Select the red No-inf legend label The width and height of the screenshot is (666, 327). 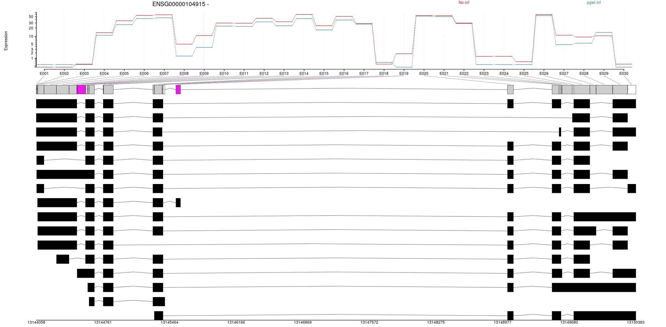point(464,2)
